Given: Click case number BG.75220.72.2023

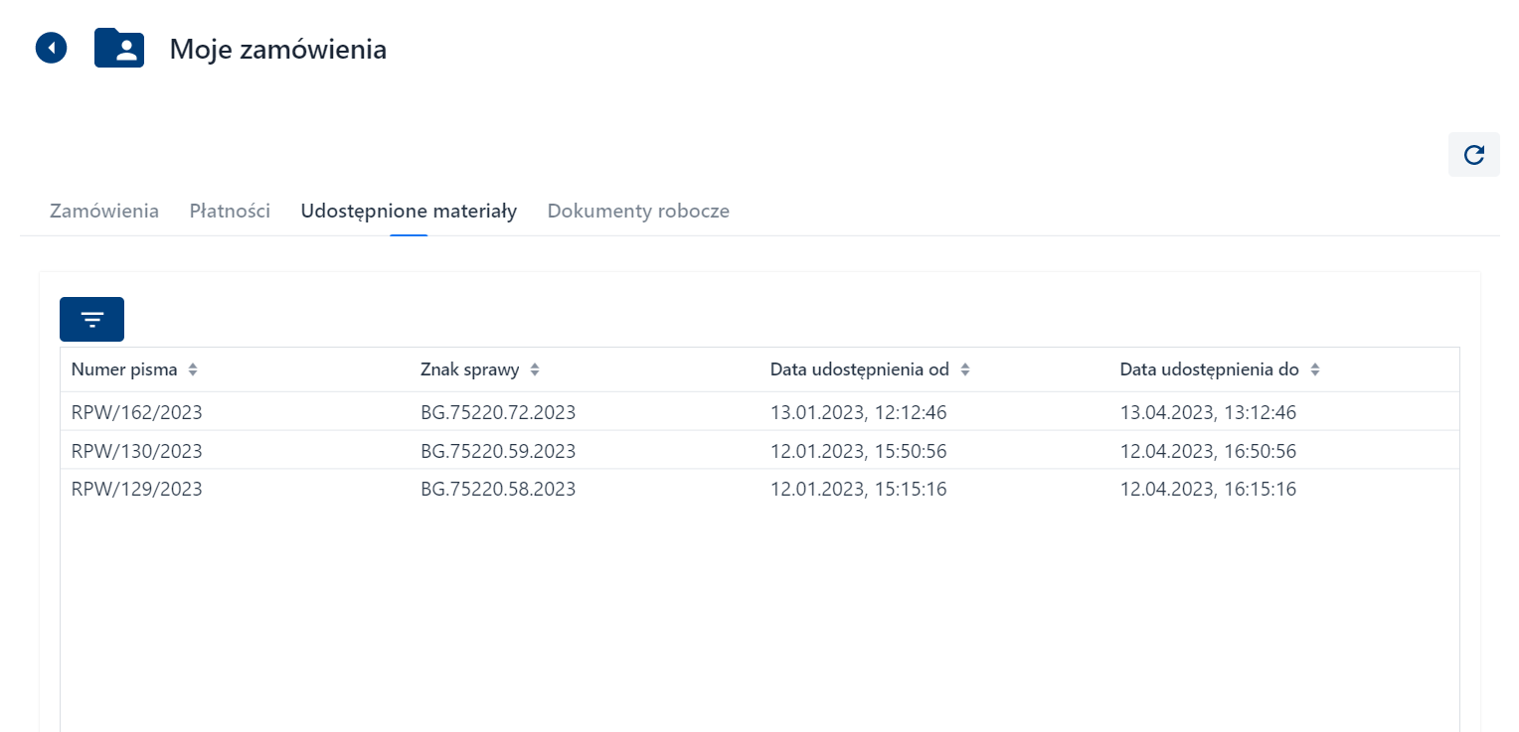Looking at the screenshot, I should [x=498, y=412].
